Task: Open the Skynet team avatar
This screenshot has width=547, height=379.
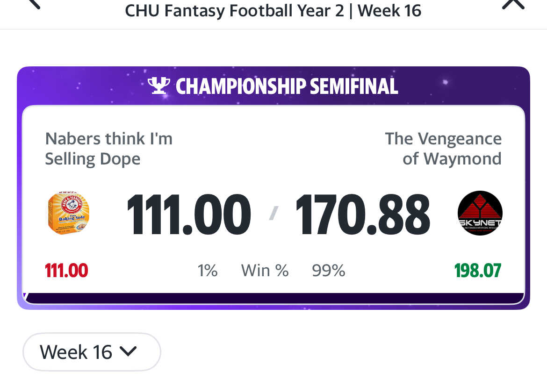Action: (x=480, y=213)
